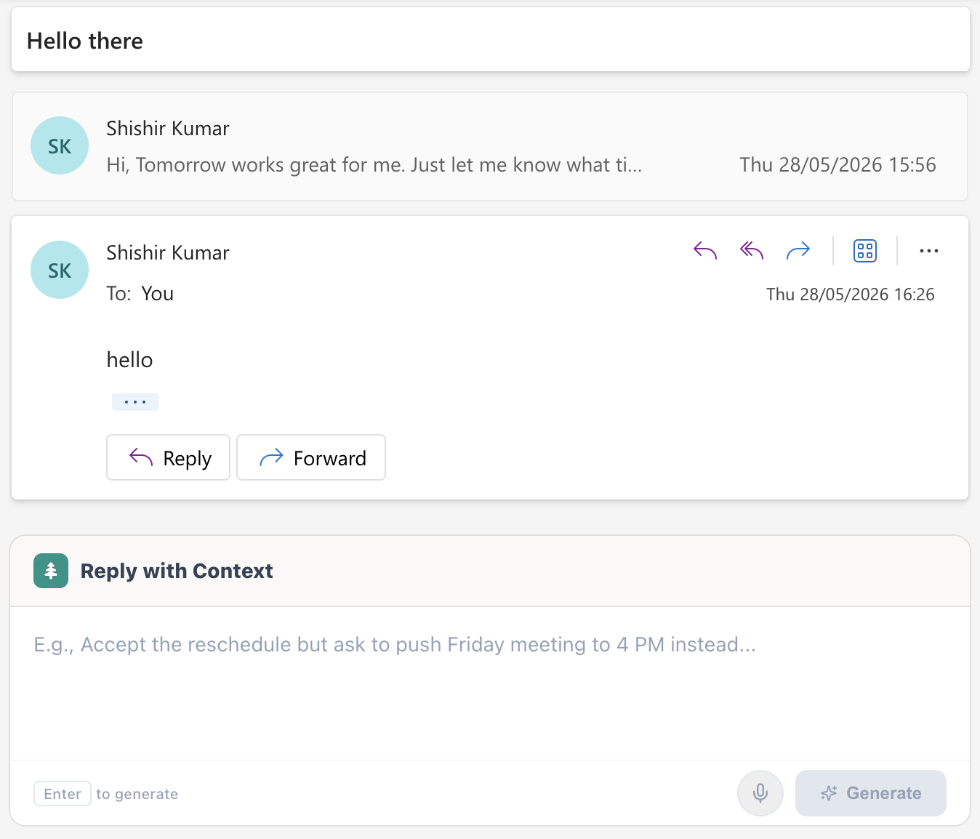Click the Reply button below the message

click(x=168, y=457)
